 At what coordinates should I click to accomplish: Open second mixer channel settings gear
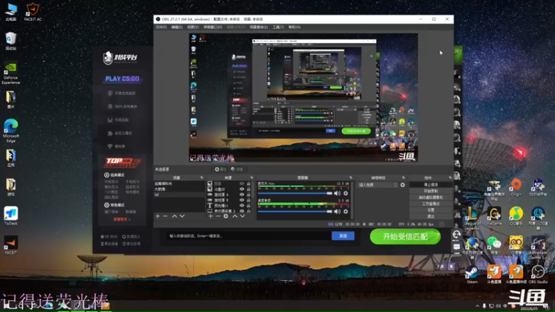pyautogui.click(x=345, y=211)
